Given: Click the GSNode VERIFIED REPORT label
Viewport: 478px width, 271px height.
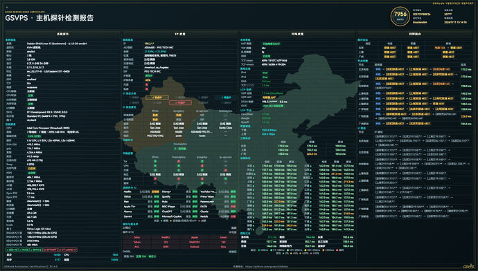Looking at the screenshot, I should (x=453, y=3).
